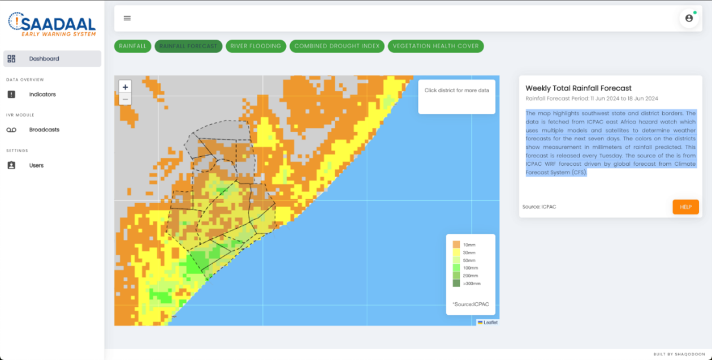
Task: Open Indicators via its alert icon
Action: (12, 94)
